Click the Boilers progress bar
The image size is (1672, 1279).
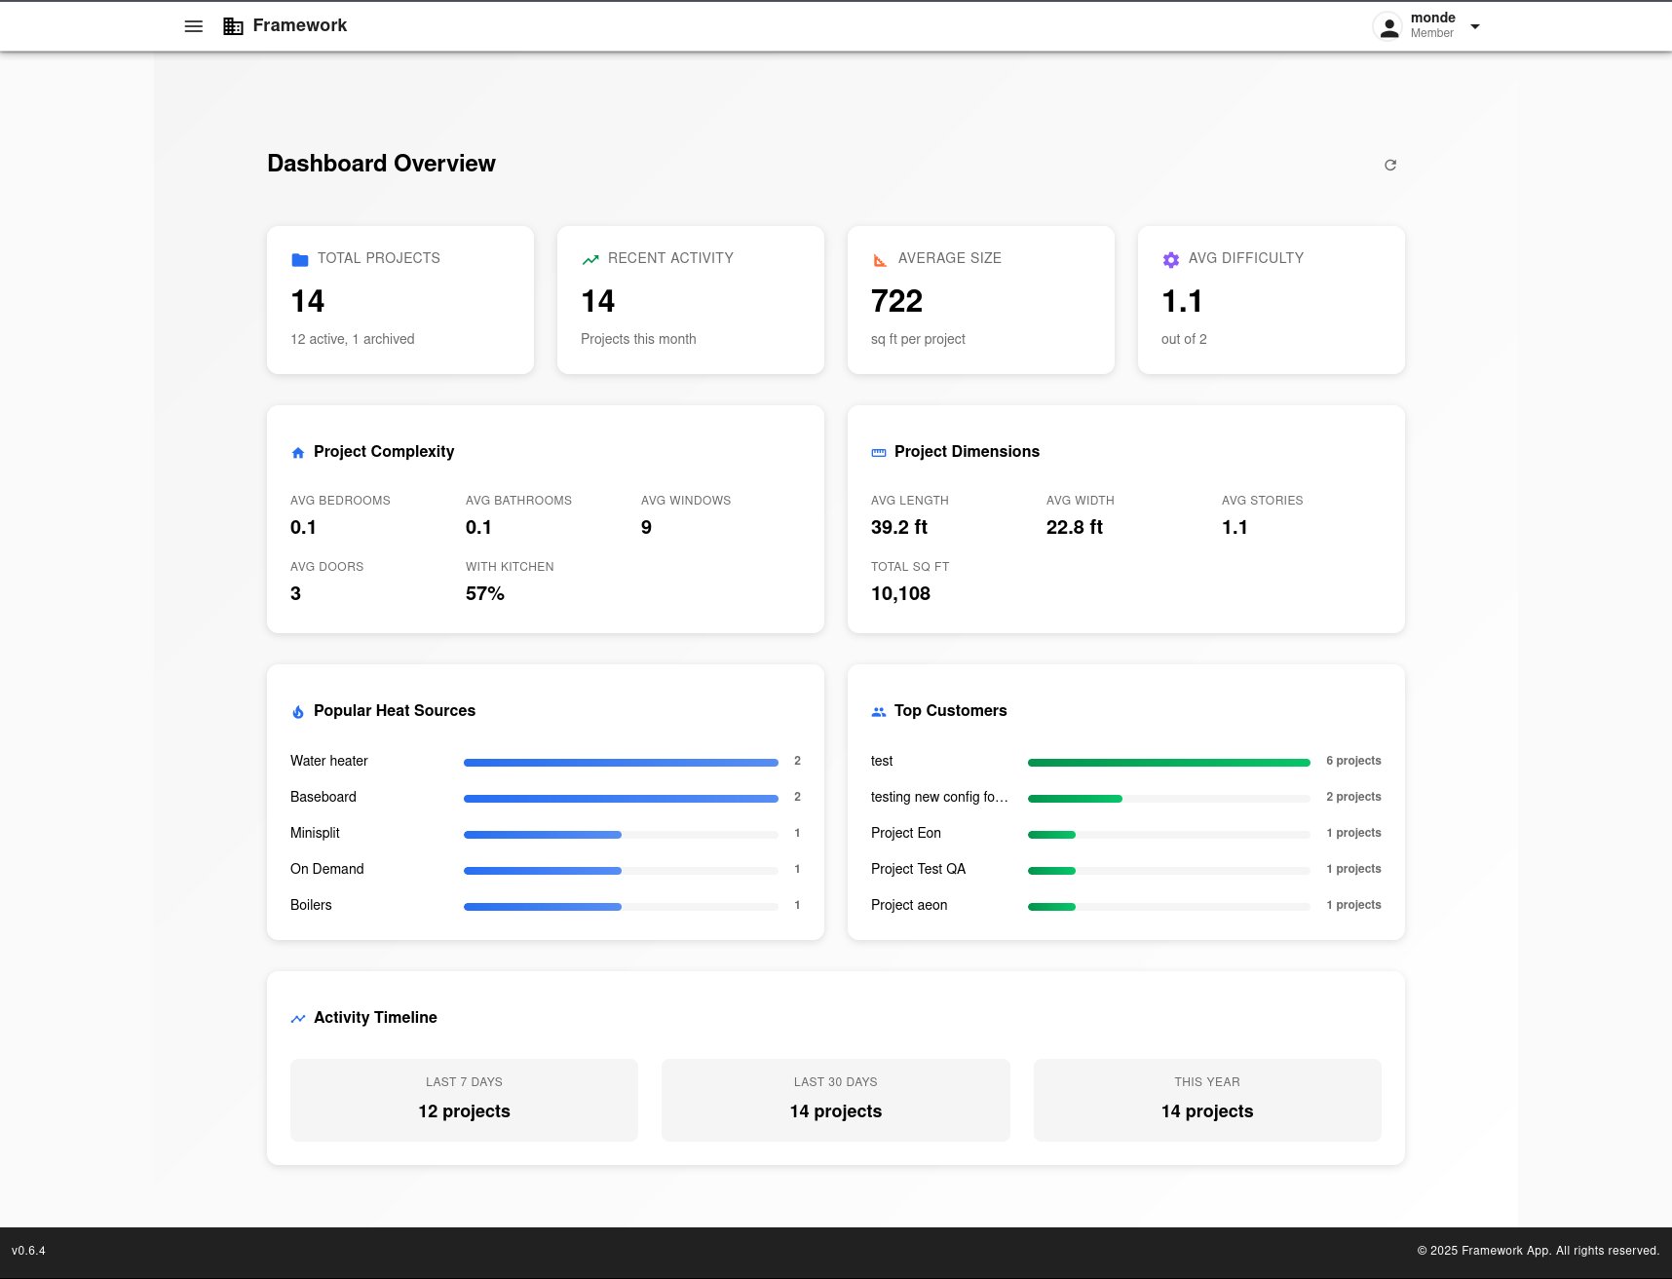coord(621,907)
